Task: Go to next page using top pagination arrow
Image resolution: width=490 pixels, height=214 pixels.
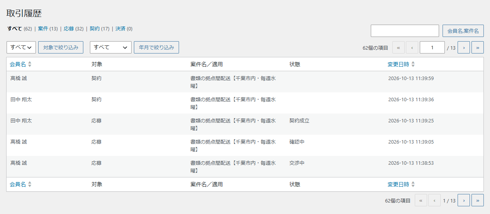Action: coord(463,48)
